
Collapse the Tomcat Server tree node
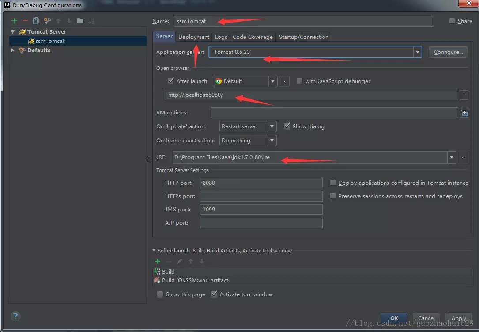click(x=12, y=31)
